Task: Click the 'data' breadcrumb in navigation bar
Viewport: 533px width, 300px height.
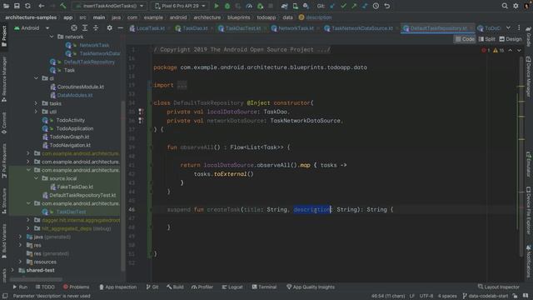Action: tap(287, 17)
